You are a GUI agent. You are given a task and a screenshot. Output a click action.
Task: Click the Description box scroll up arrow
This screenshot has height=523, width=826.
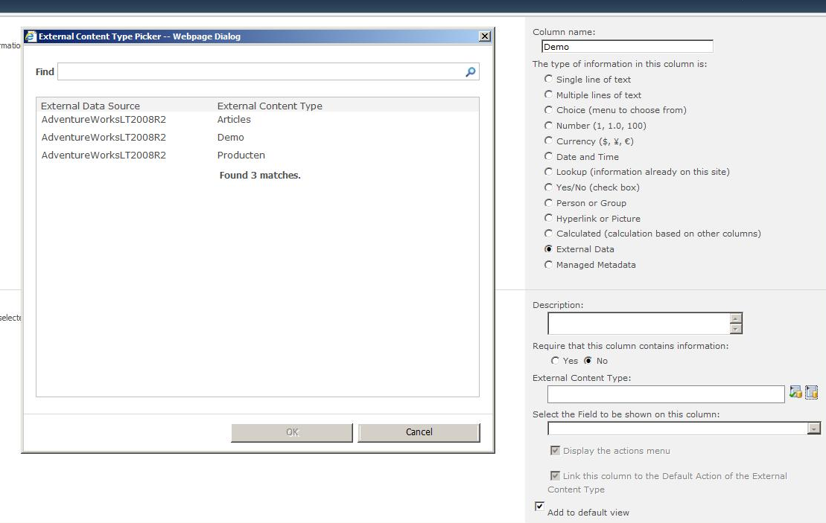coord(736,318)
